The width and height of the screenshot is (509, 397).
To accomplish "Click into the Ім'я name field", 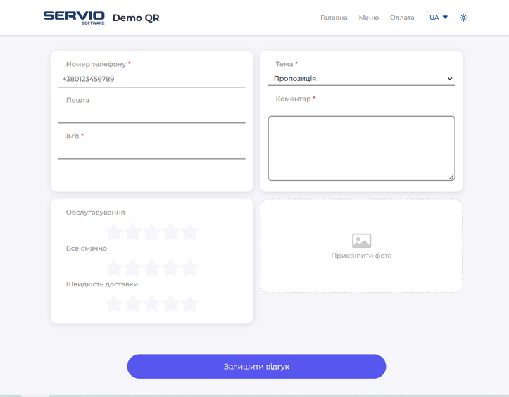I will pyautogui.click(x=151, y=151).
